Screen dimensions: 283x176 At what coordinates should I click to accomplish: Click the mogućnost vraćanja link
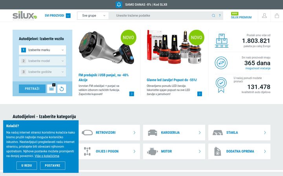point(258,68)
